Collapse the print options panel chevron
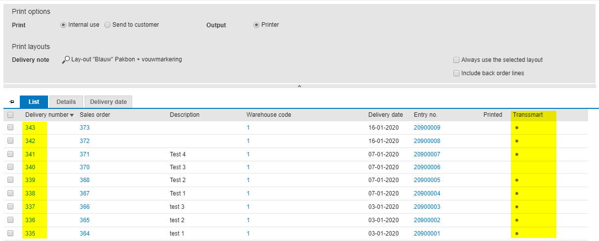 point(299,86)
